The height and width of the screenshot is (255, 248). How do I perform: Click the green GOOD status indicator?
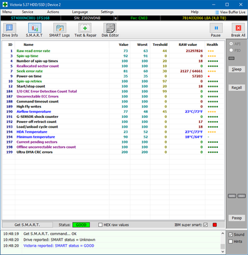pyautogui.click(x=81, y=225)
